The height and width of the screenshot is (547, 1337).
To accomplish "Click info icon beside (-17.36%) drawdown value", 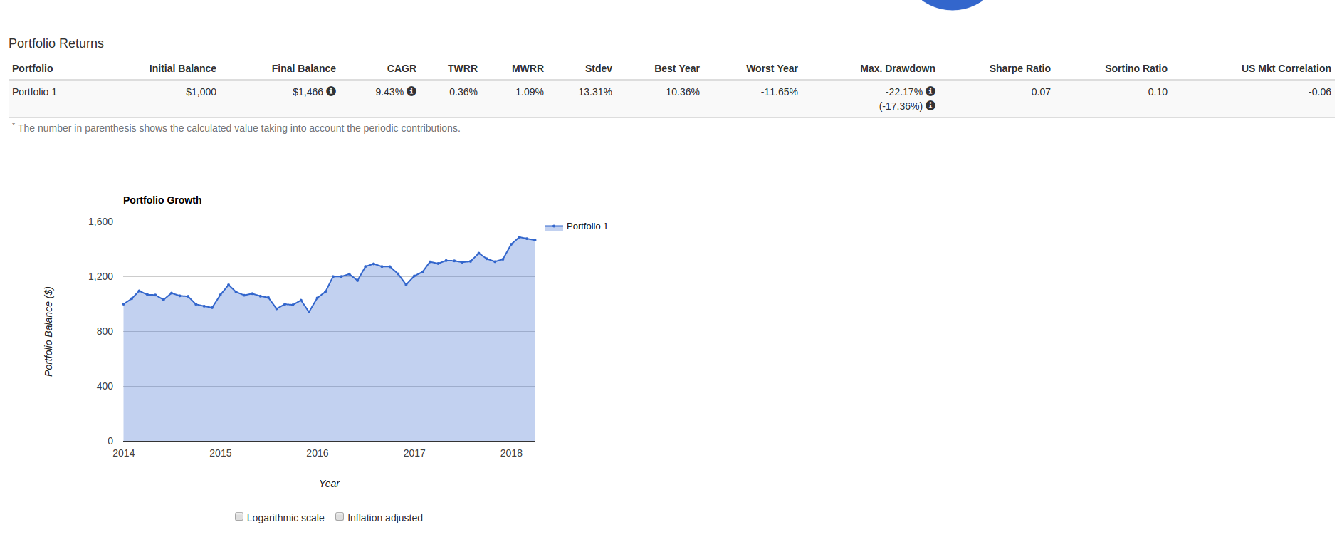I will point(930,105).
